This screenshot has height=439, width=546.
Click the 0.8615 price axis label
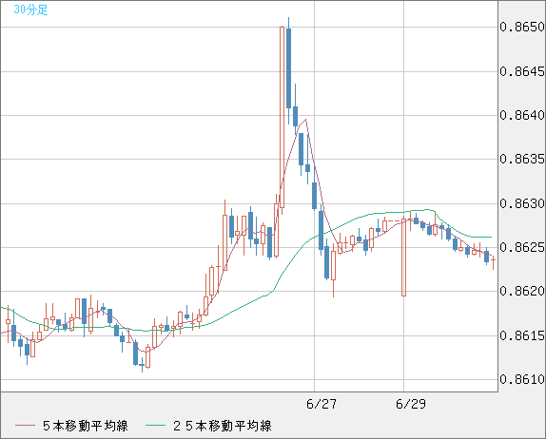(x=522, y=335)
